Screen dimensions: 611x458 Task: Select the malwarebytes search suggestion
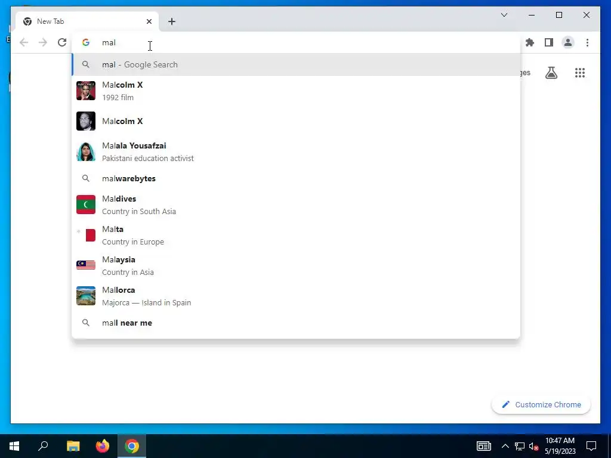[296, 178]
